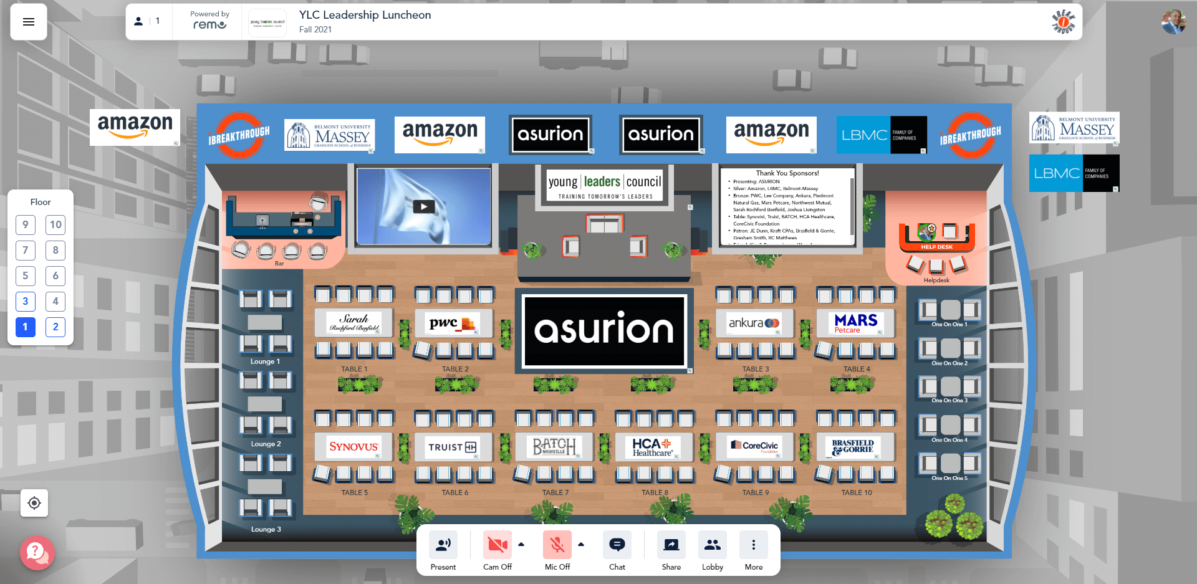Join the PwC table
Image resolution: width=1197 pixels, height=584 pixels.
coord(454,323)
